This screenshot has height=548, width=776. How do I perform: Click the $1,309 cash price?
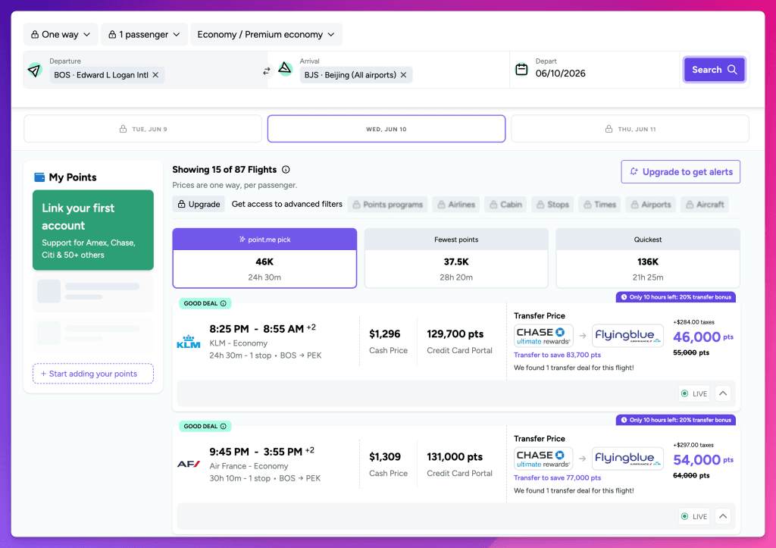coord(384,457)
